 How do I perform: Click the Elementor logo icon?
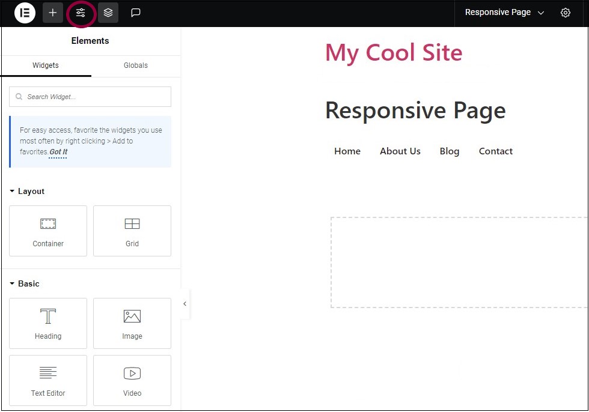[25, 13]
